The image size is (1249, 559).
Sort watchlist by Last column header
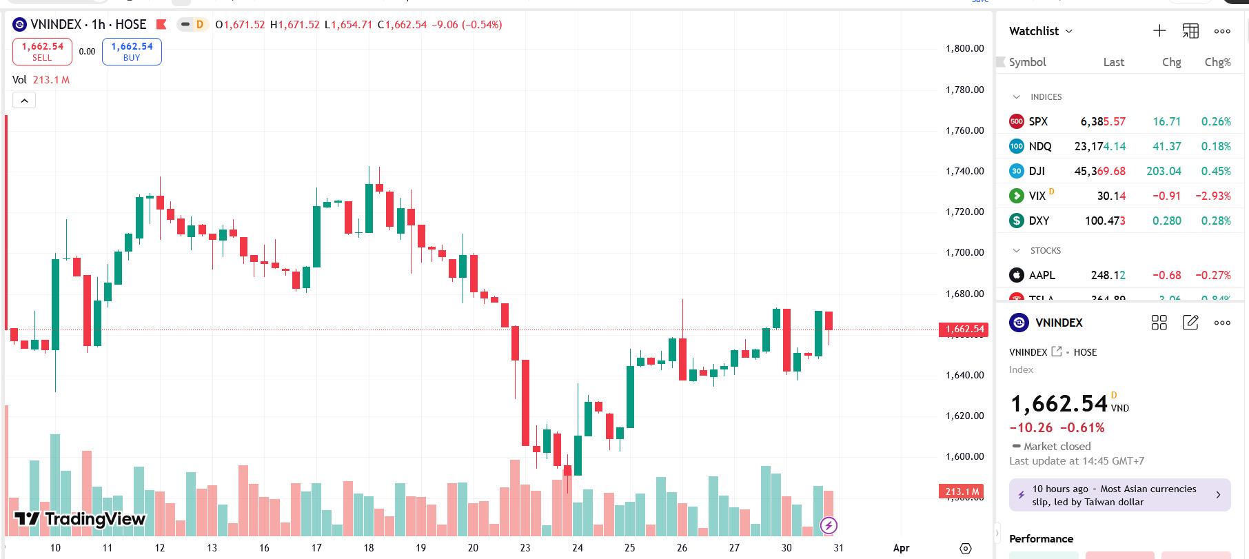point(1113,62)
